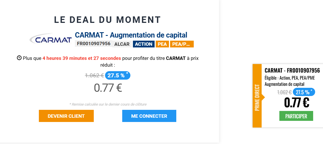Image resolution: width=323 pixels, height=144 pixels.
Task: Click the LE DEAL DU MOMENT heading
Action: (x=107, y=20)
